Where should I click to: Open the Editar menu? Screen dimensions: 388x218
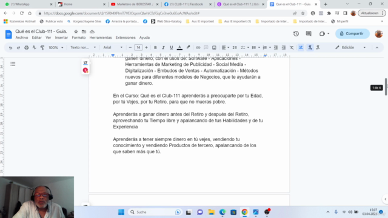click(36, 38)
